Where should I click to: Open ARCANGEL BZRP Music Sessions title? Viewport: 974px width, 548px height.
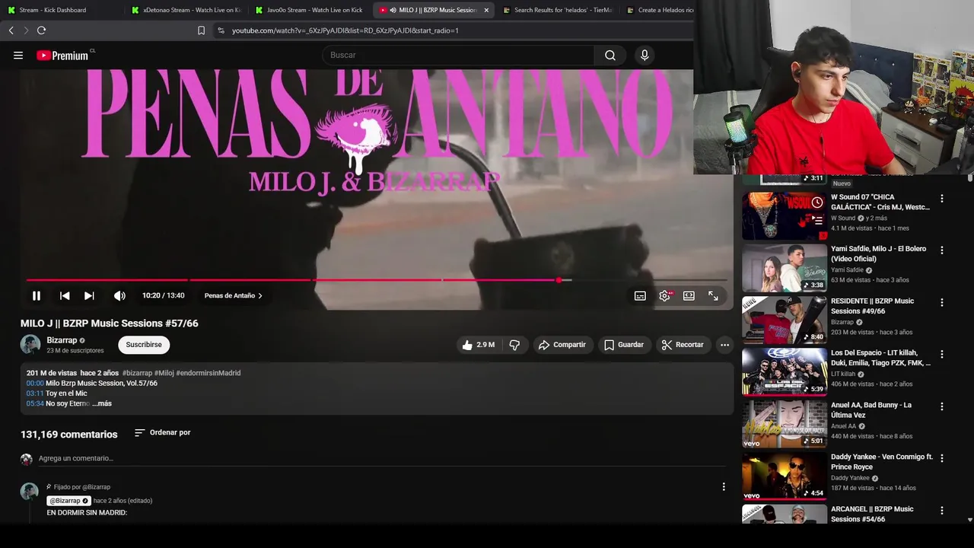pyautogui.click(x=872, y=514)
